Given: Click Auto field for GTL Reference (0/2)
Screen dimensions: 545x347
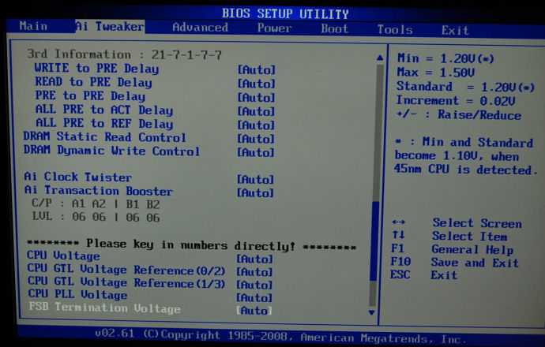Looking at the screenshot, I should 255,272.
